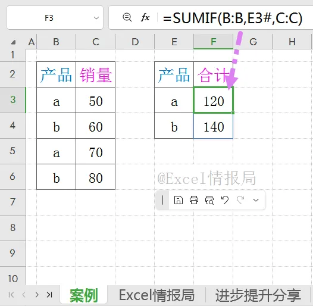The width and height of the screenshot is (313, 306).
Task: Select column E header
Action: pos(174,42)
